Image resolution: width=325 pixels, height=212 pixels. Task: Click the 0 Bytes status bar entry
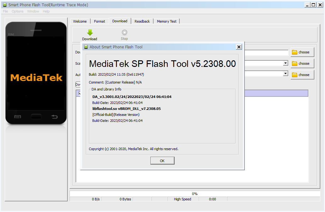[125, 199]
